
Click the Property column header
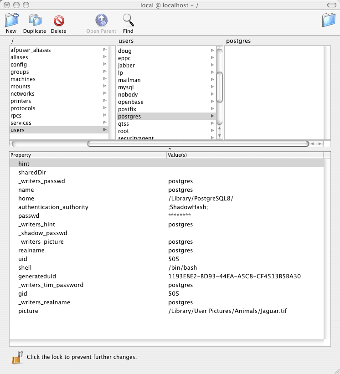click(x=87, y=155)
